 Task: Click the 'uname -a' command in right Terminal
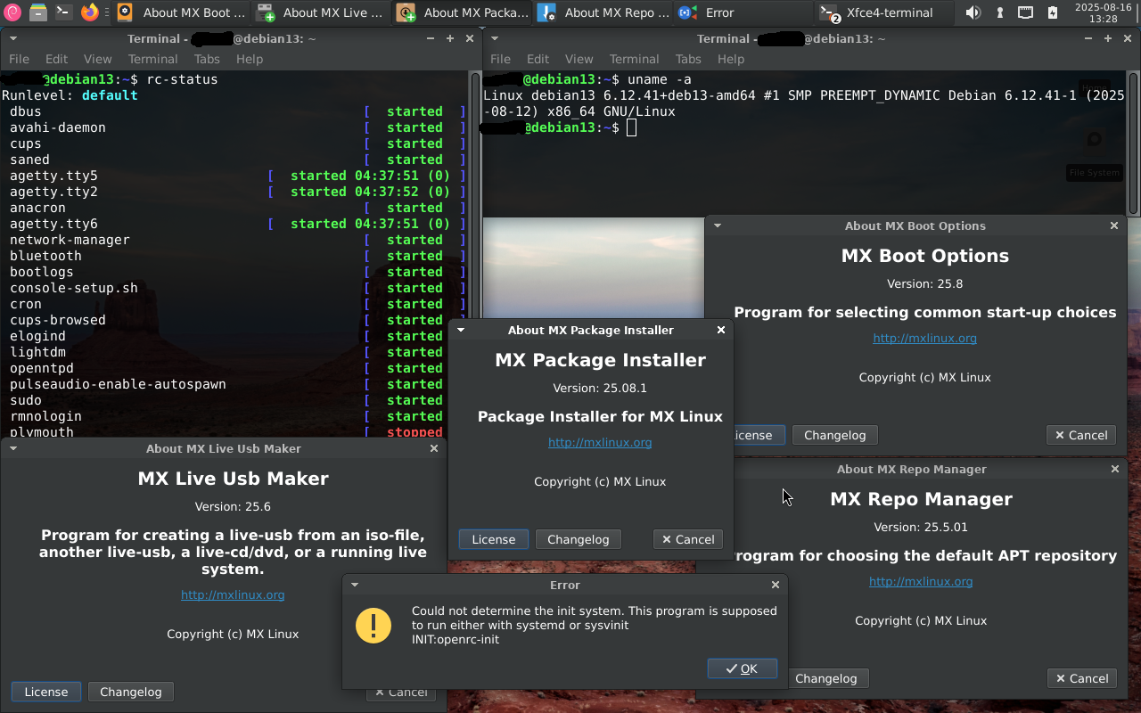pos(659,79)
